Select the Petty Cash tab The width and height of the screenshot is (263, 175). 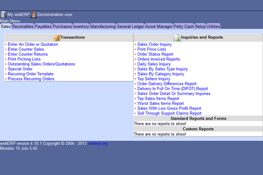click(x=183, y=27)
